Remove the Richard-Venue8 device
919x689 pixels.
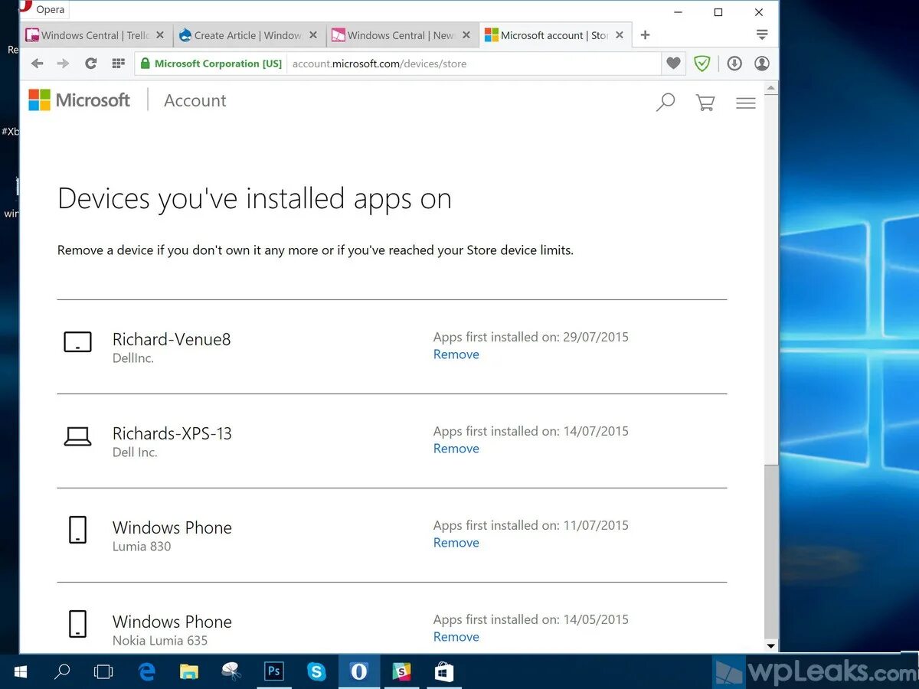click(456, 354)
